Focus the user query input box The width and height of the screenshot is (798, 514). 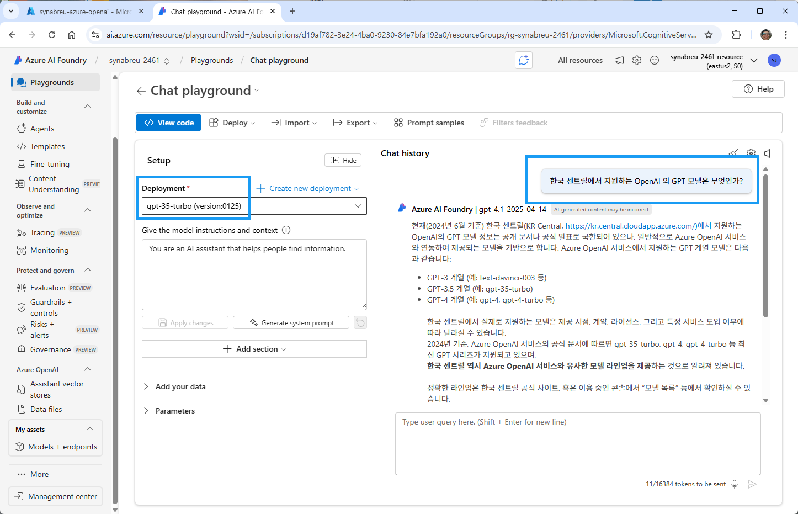(578, 444)
